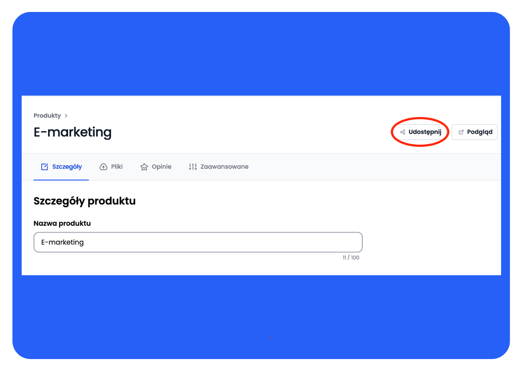Image resolution: width=522 pixels, height=371 pixels.
Task: Click the cloud upload icon for Pliki
Action: (103, 167)
